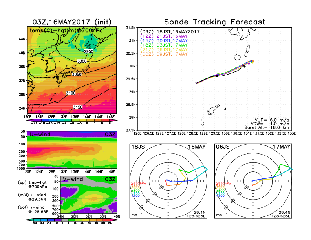Click 'ms-1' unit in the 18JST hodograph
This screenshot has width=311, height=240.
[x=137, y=215]
